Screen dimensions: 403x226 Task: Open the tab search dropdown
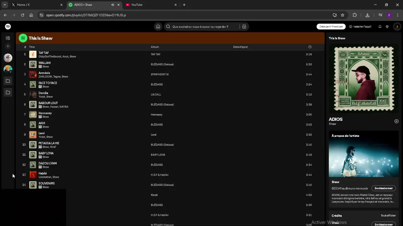tap(4, 5)
